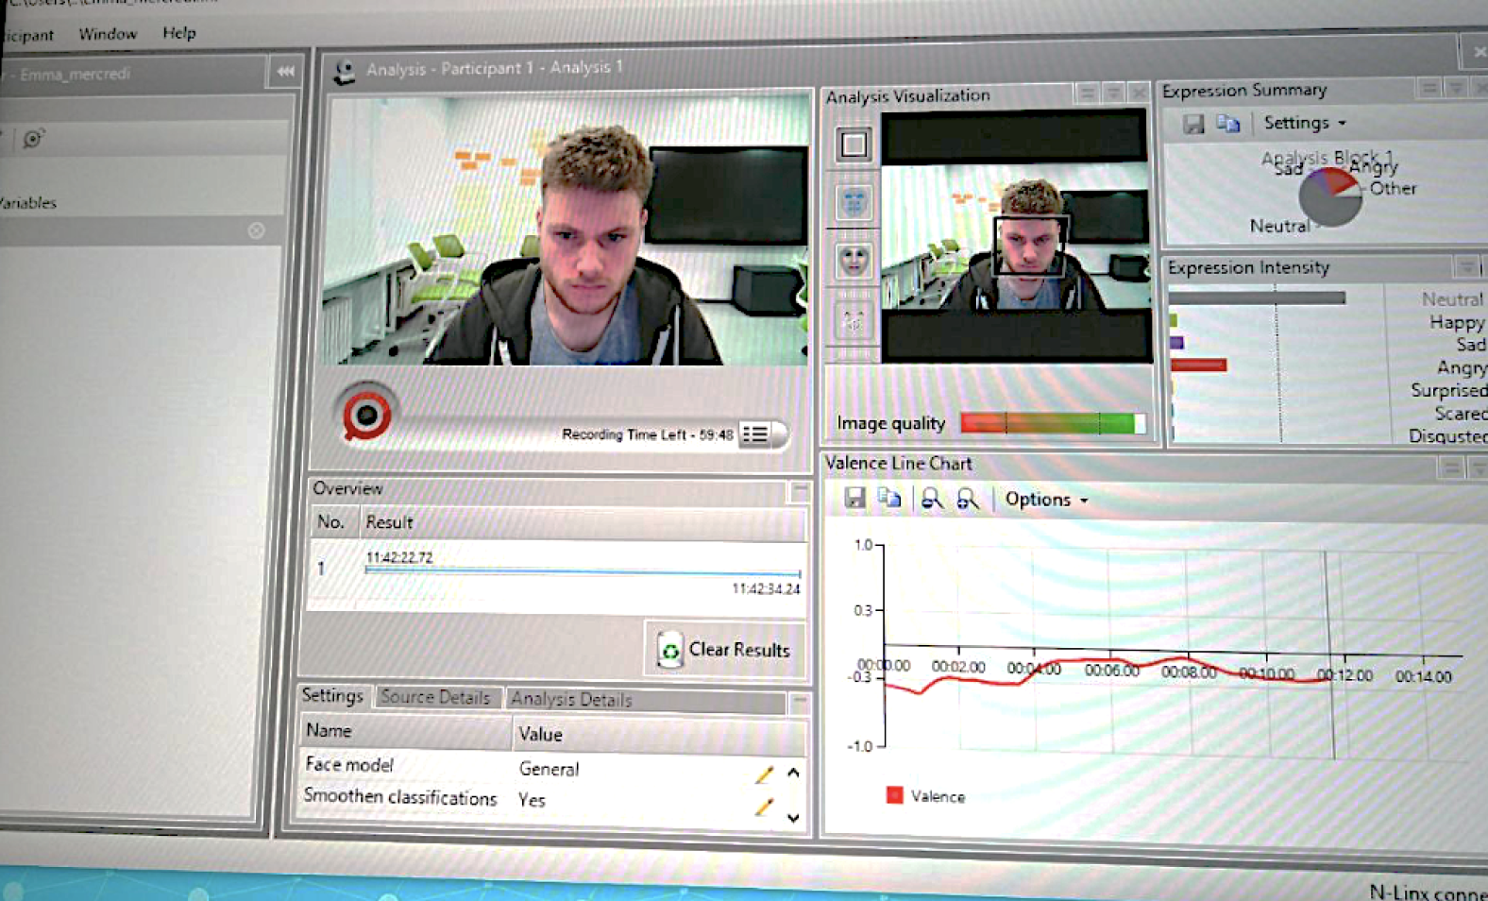Screen dimensions: 1488x901
Task: Click "Recording Time Left - 59:48" text
Action: tap(647, 434)
